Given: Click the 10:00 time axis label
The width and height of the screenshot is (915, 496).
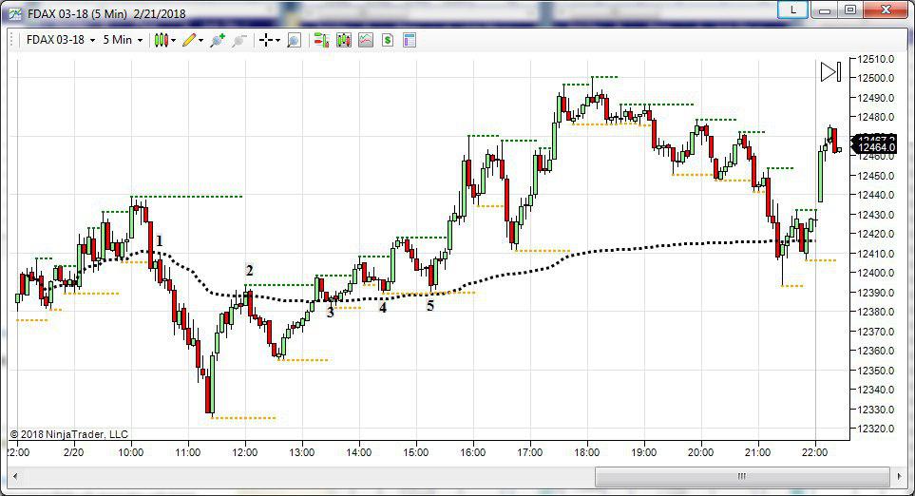Looking at the screenshot, I should 131,452.
